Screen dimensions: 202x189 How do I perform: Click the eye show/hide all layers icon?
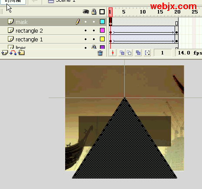point(86,12)
